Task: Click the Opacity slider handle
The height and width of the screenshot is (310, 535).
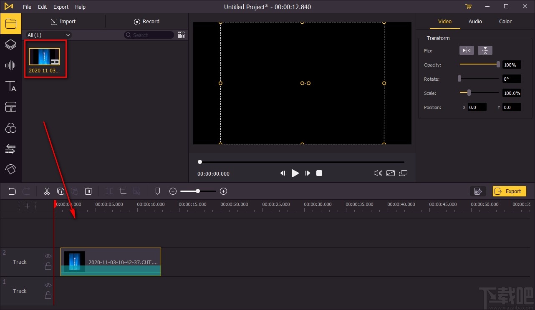Action: [498, 64]
